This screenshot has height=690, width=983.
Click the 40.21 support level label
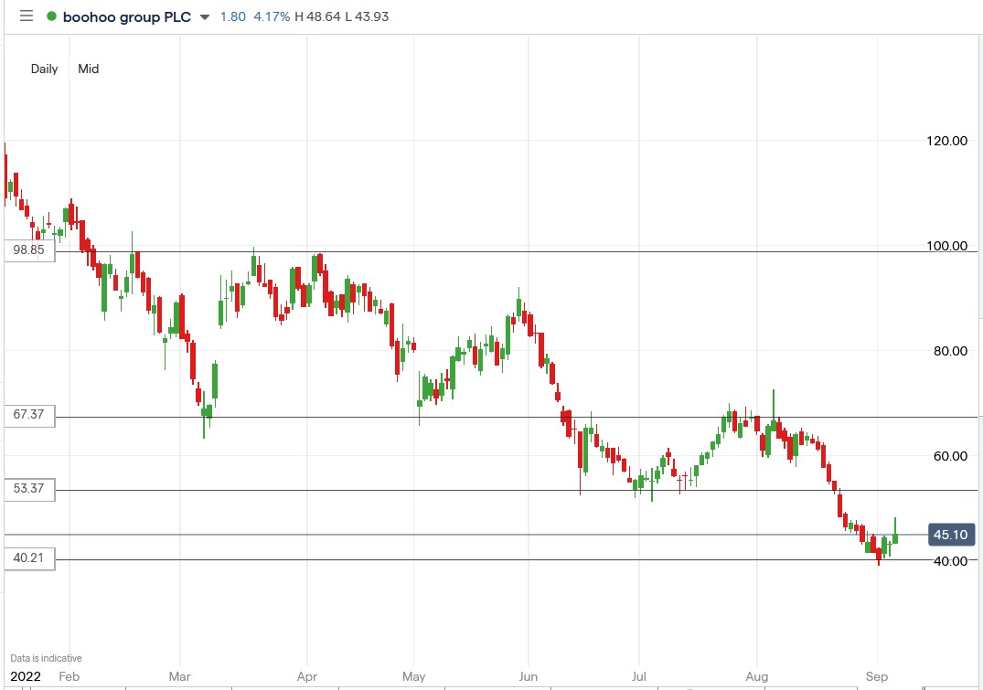pyautogui.click(x=27, y=559)
